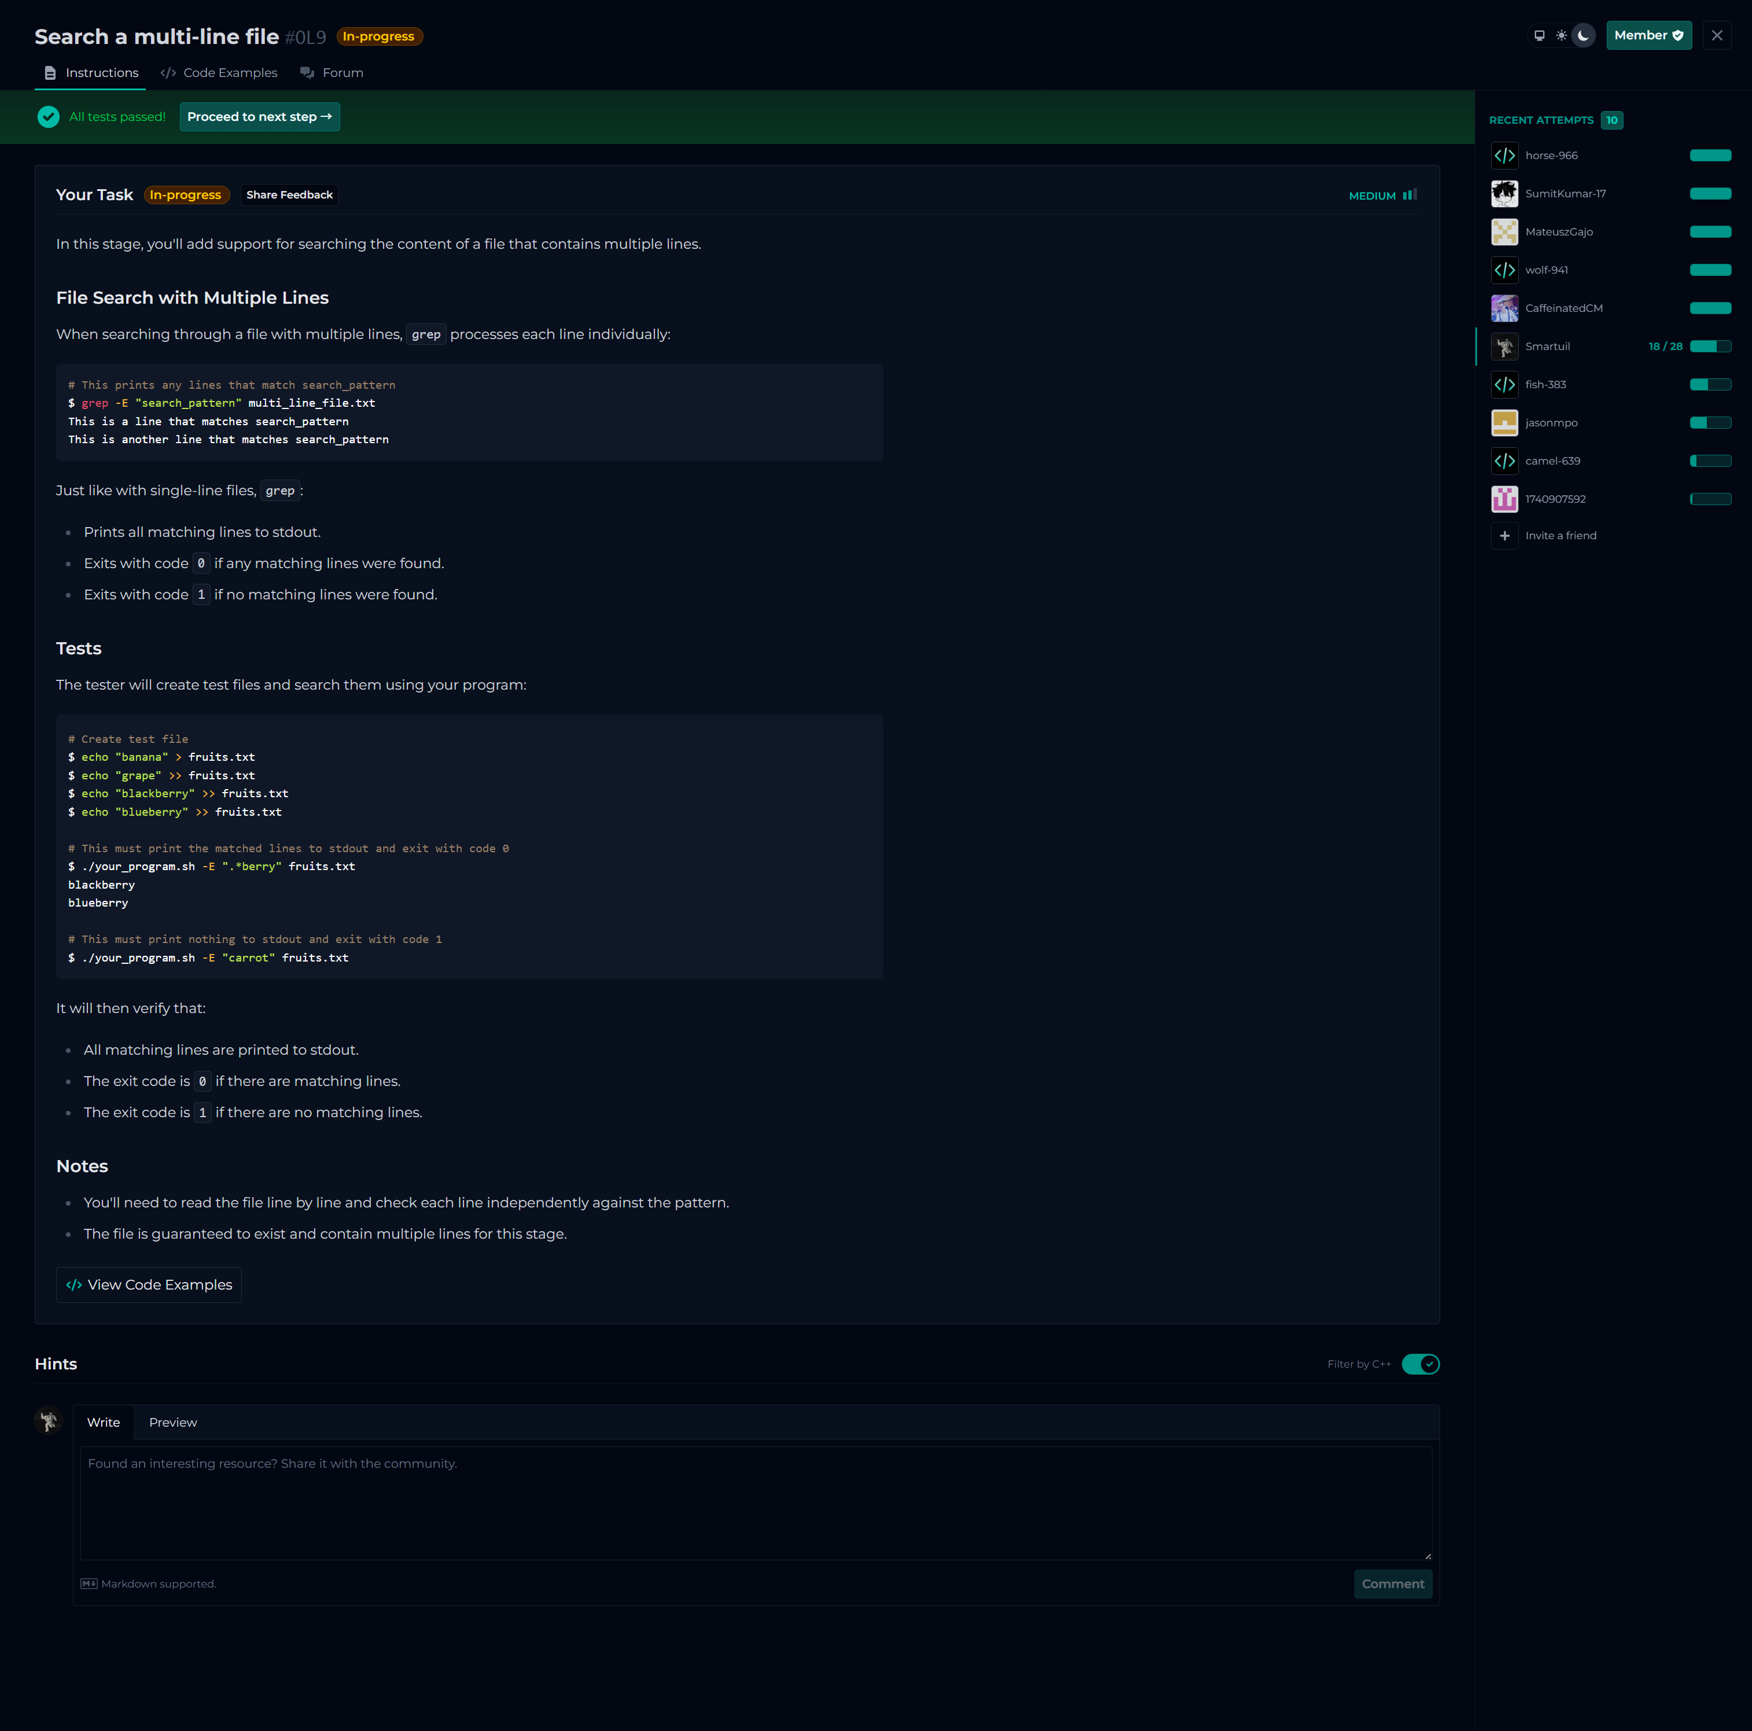Click Proceed to next step button
This screenshot has width=1752, height=1731.
click(259, 117)
